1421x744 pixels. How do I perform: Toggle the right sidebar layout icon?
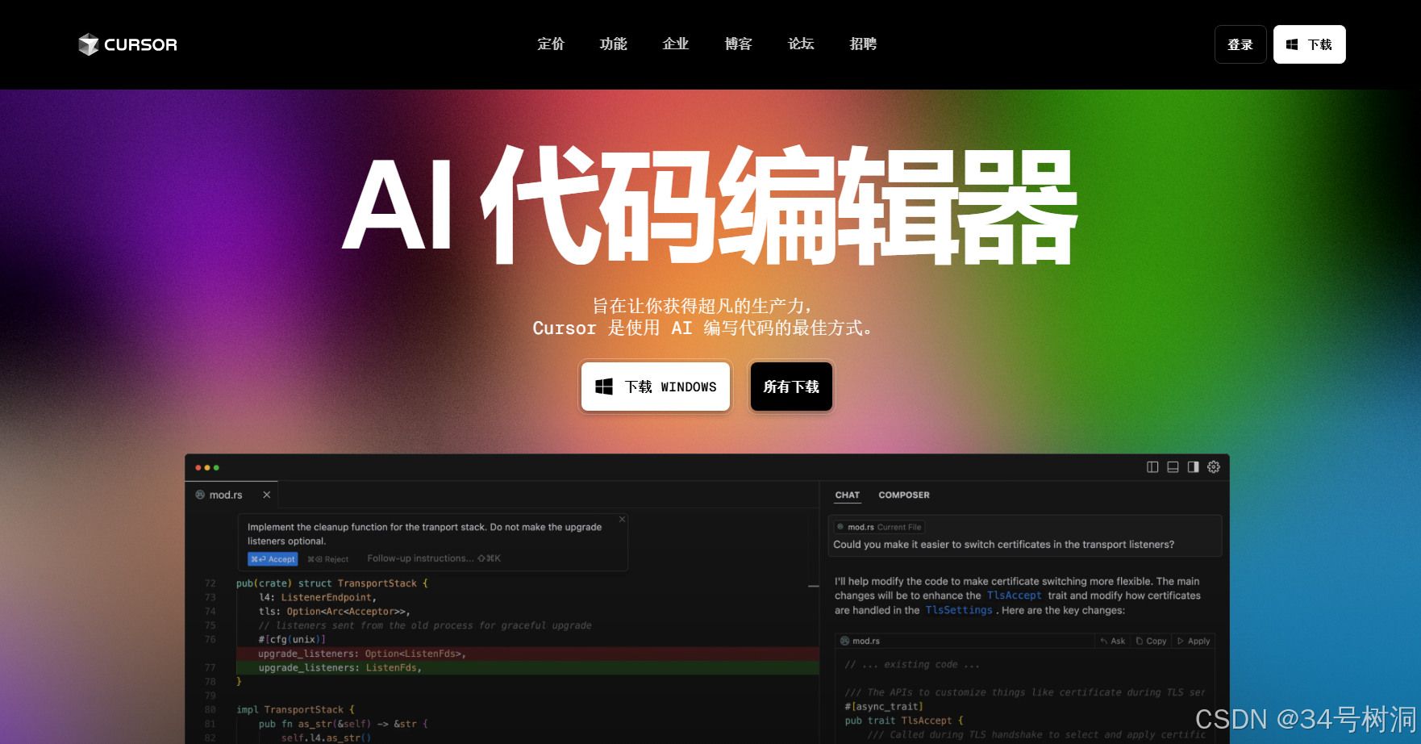click(1193, 467)
